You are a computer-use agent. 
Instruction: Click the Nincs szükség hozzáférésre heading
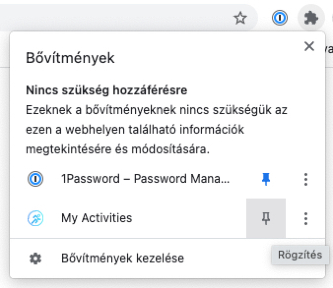tap(106, 90)
